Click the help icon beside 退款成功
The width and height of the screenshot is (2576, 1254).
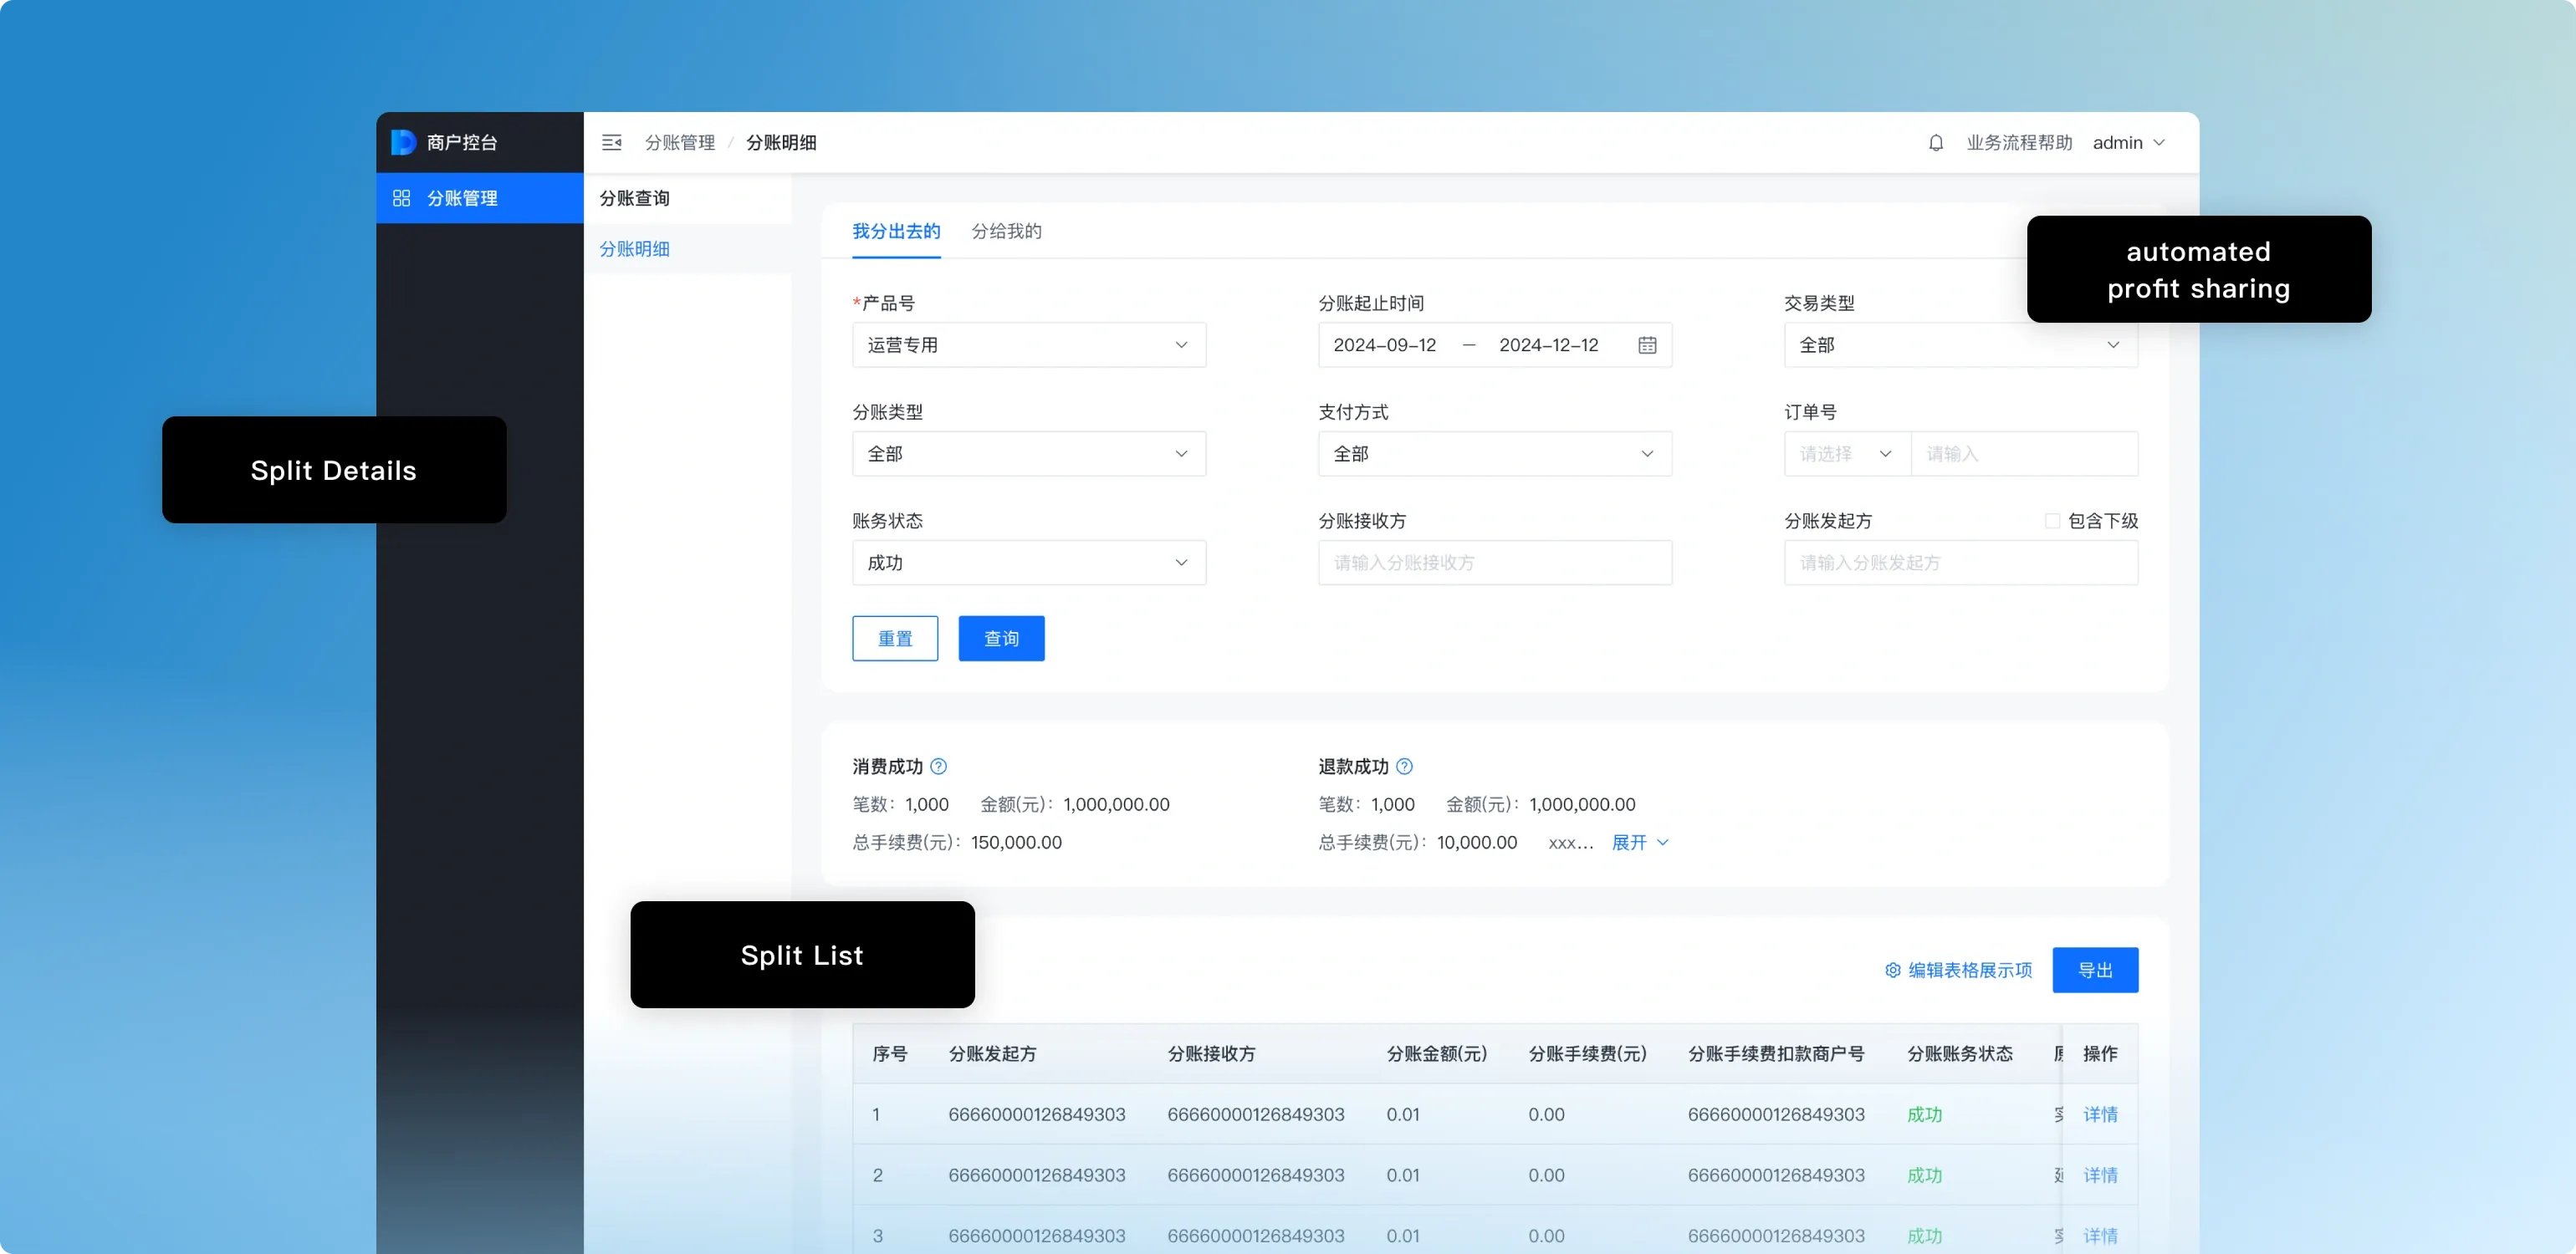1404,767
